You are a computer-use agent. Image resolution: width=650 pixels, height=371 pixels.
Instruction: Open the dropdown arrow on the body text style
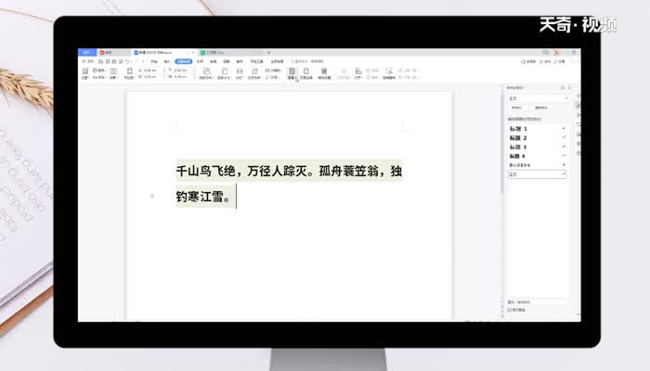coord(564,174)
